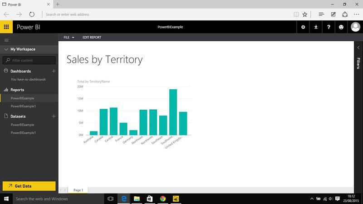363x204 pixels.
Task: Make a web note in Edge
Action: tap(333, 15)
